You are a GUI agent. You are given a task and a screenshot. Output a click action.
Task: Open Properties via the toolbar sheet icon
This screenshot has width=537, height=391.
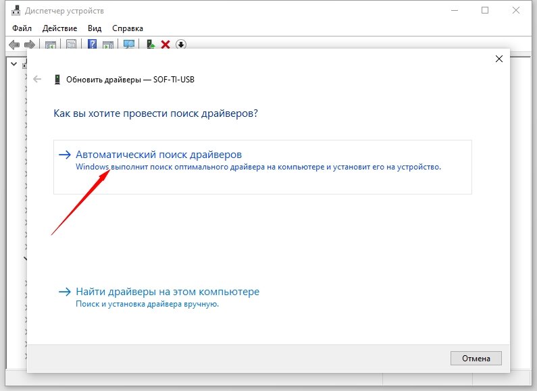tap(71, 44)
